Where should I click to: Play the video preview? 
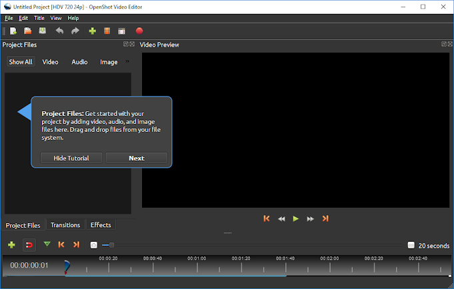pyautogui.click(x=295, y=218)
